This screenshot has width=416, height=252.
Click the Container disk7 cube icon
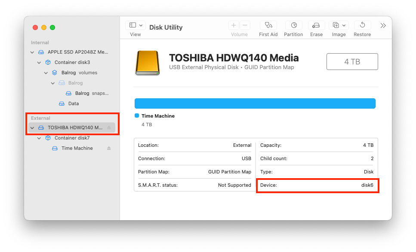coord(48,138)
